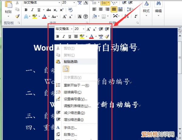Align text left using the ribbon icon
This screenshot has height=140, width=182.
[94, 9]
